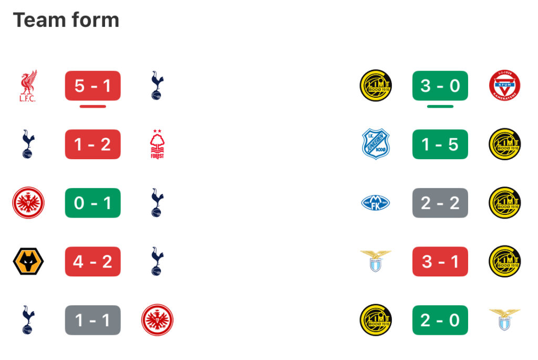Open the green 2 - 0 Lazio result
This screenshot has width=538, height=360.
pyautogui.click(x=440, y=320)
